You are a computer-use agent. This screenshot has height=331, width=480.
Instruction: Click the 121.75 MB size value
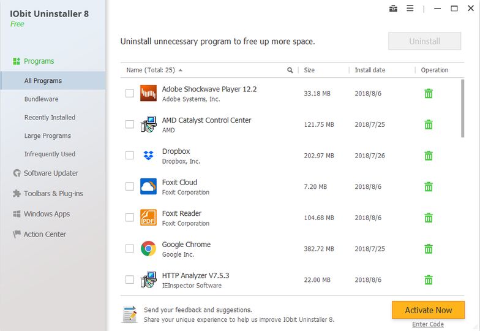pyautogui.click(x=318, y=124)
